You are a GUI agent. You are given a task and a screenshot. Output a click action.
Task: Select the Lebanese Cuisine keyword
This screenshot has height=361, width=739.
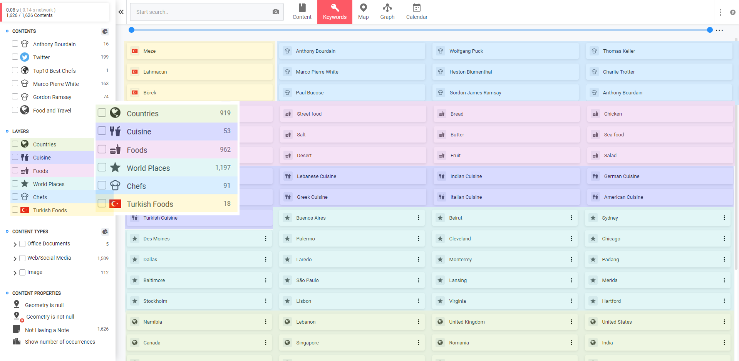[x=353, y=176]
